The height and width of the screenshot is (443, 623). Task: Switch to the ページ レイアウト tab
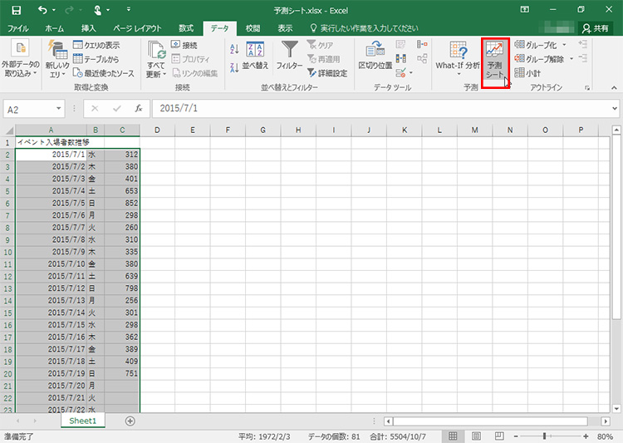click(x=139, y=28)
